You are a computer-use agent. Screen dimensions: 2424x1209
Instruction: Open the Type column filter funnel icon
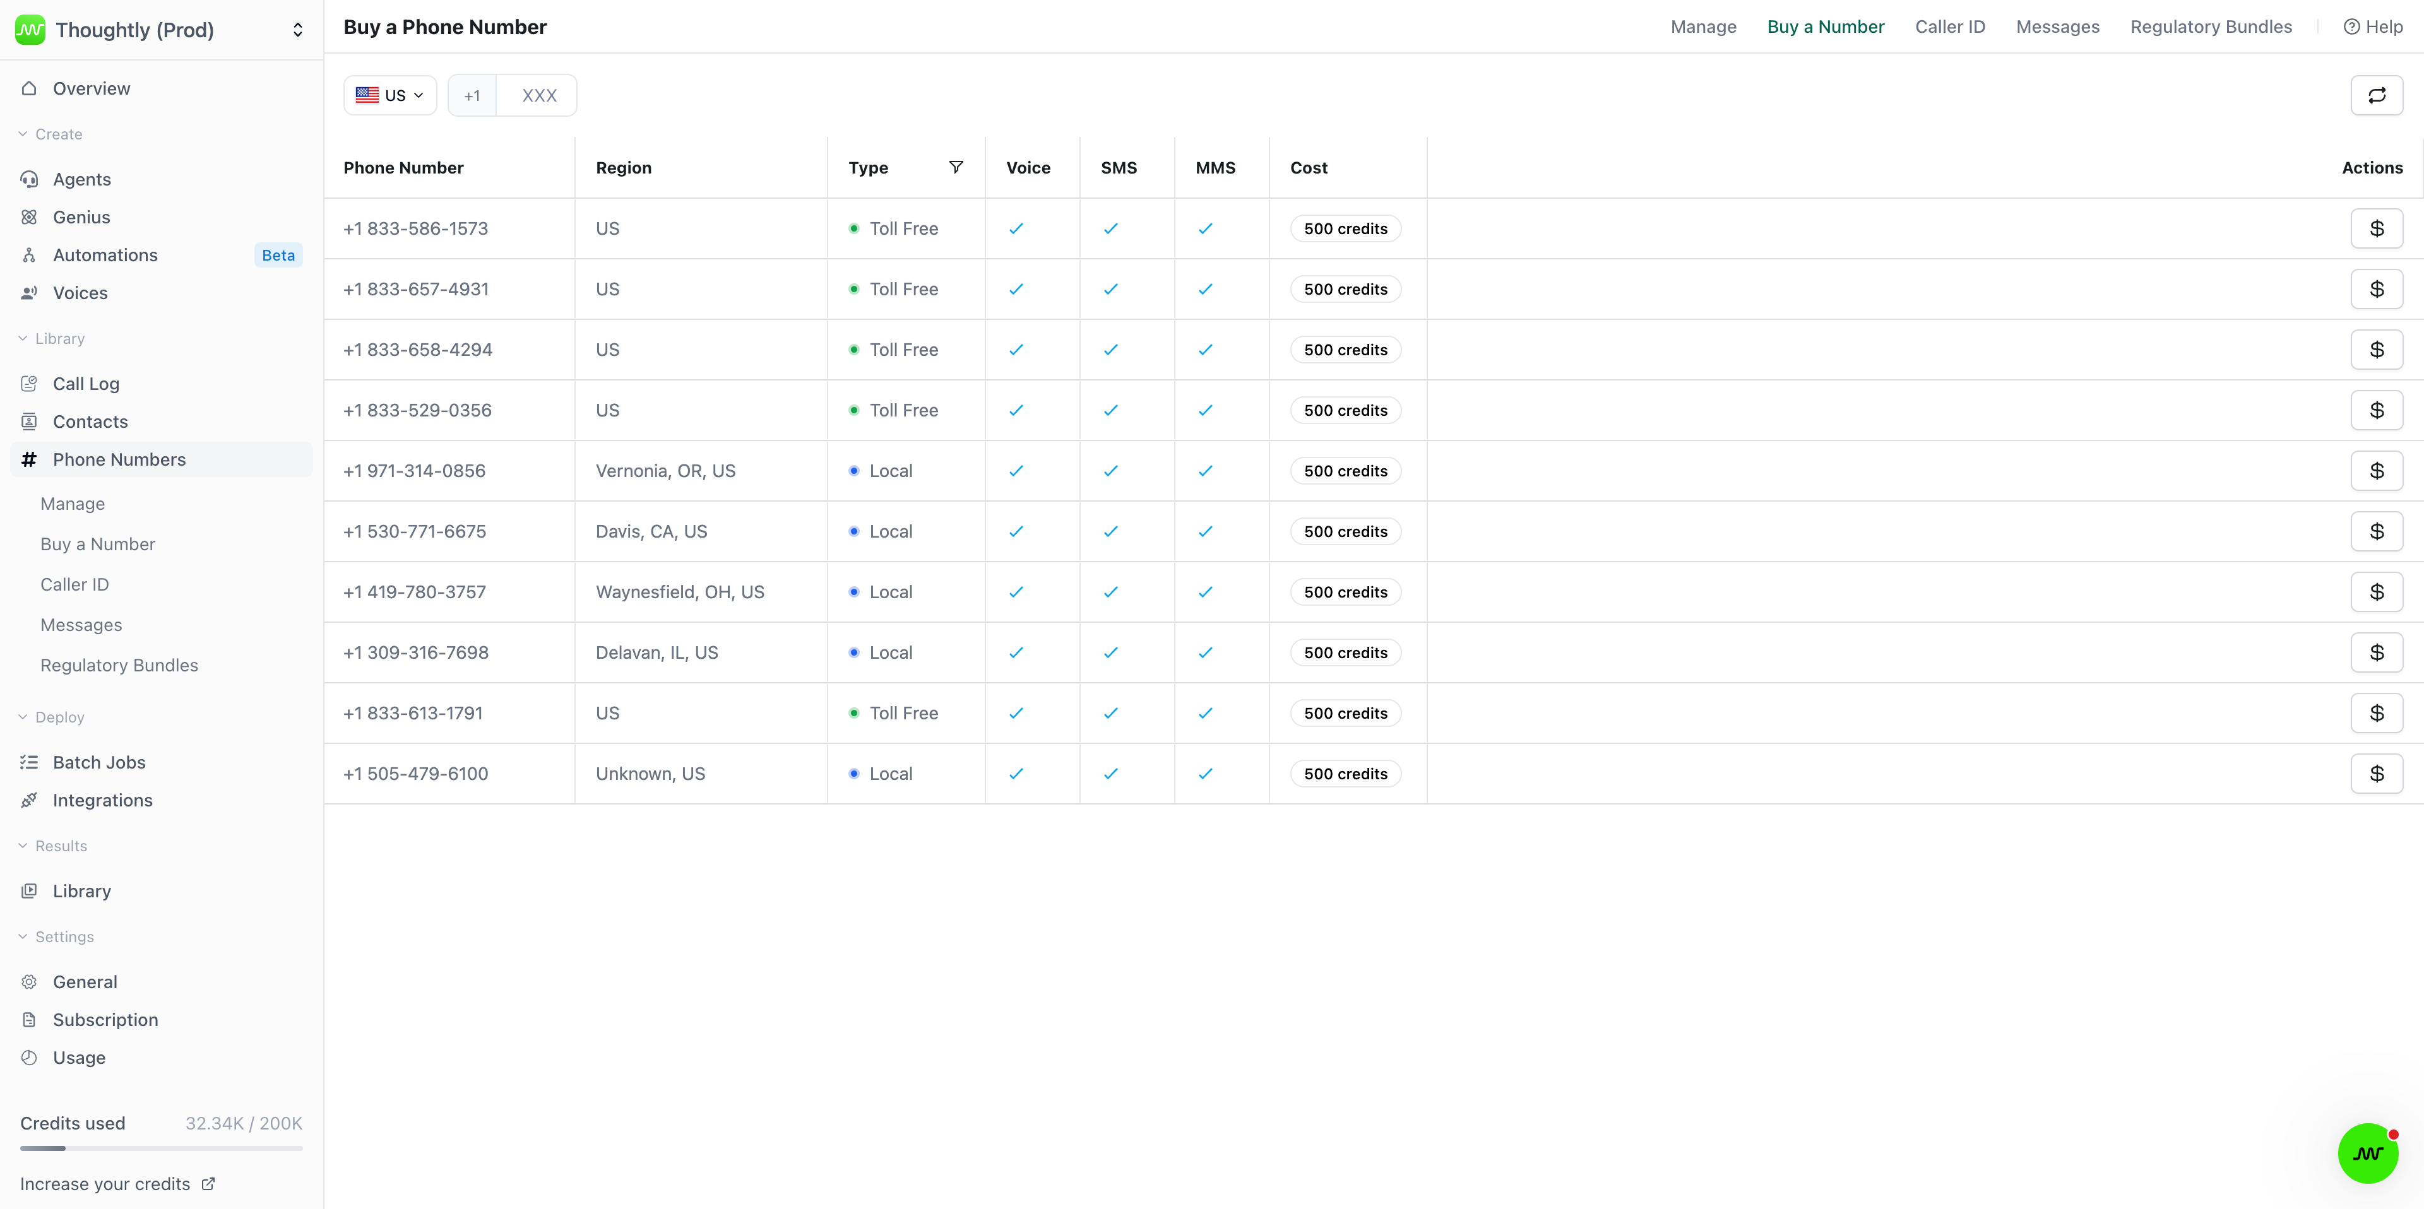[x=955, y=167]
